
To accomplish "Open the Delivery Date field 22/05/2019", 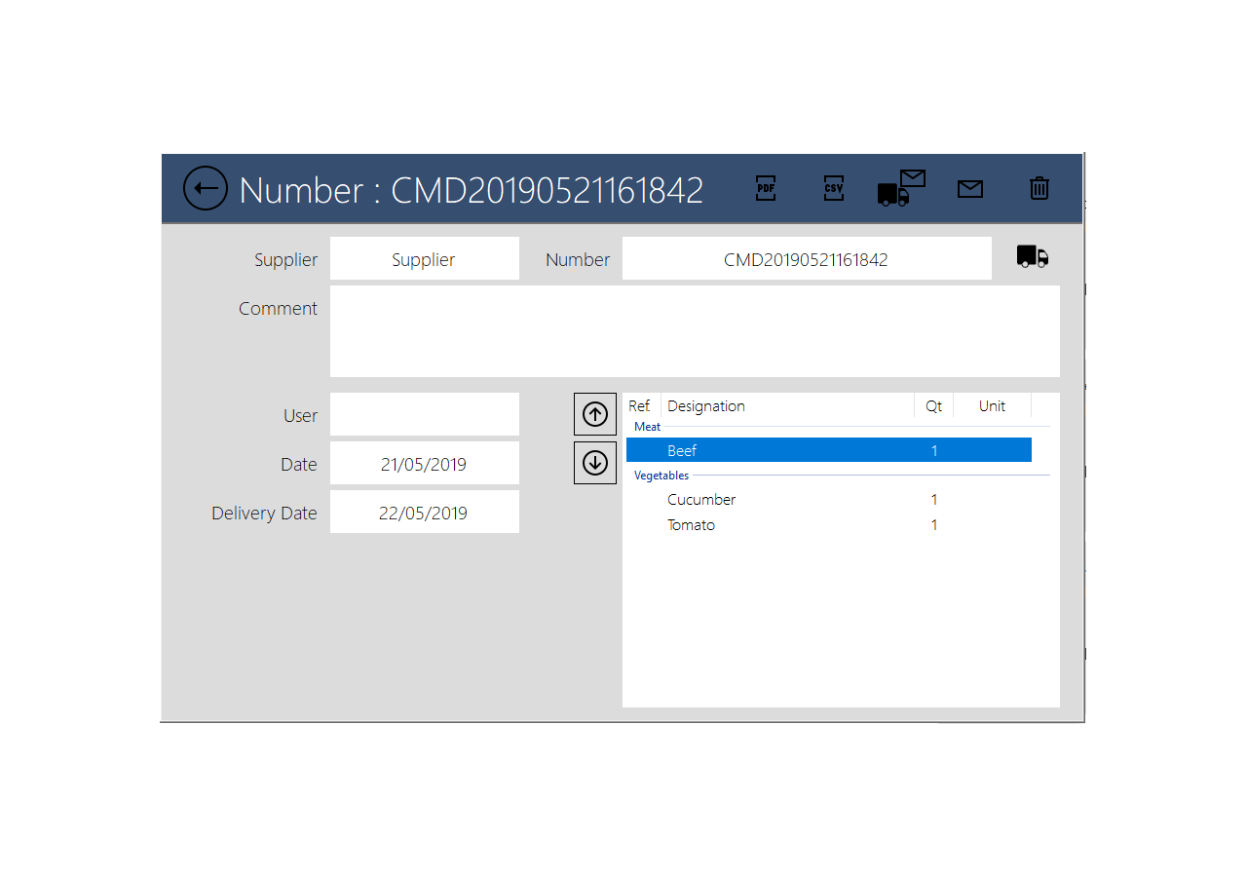I will click(x=424, y=513).
